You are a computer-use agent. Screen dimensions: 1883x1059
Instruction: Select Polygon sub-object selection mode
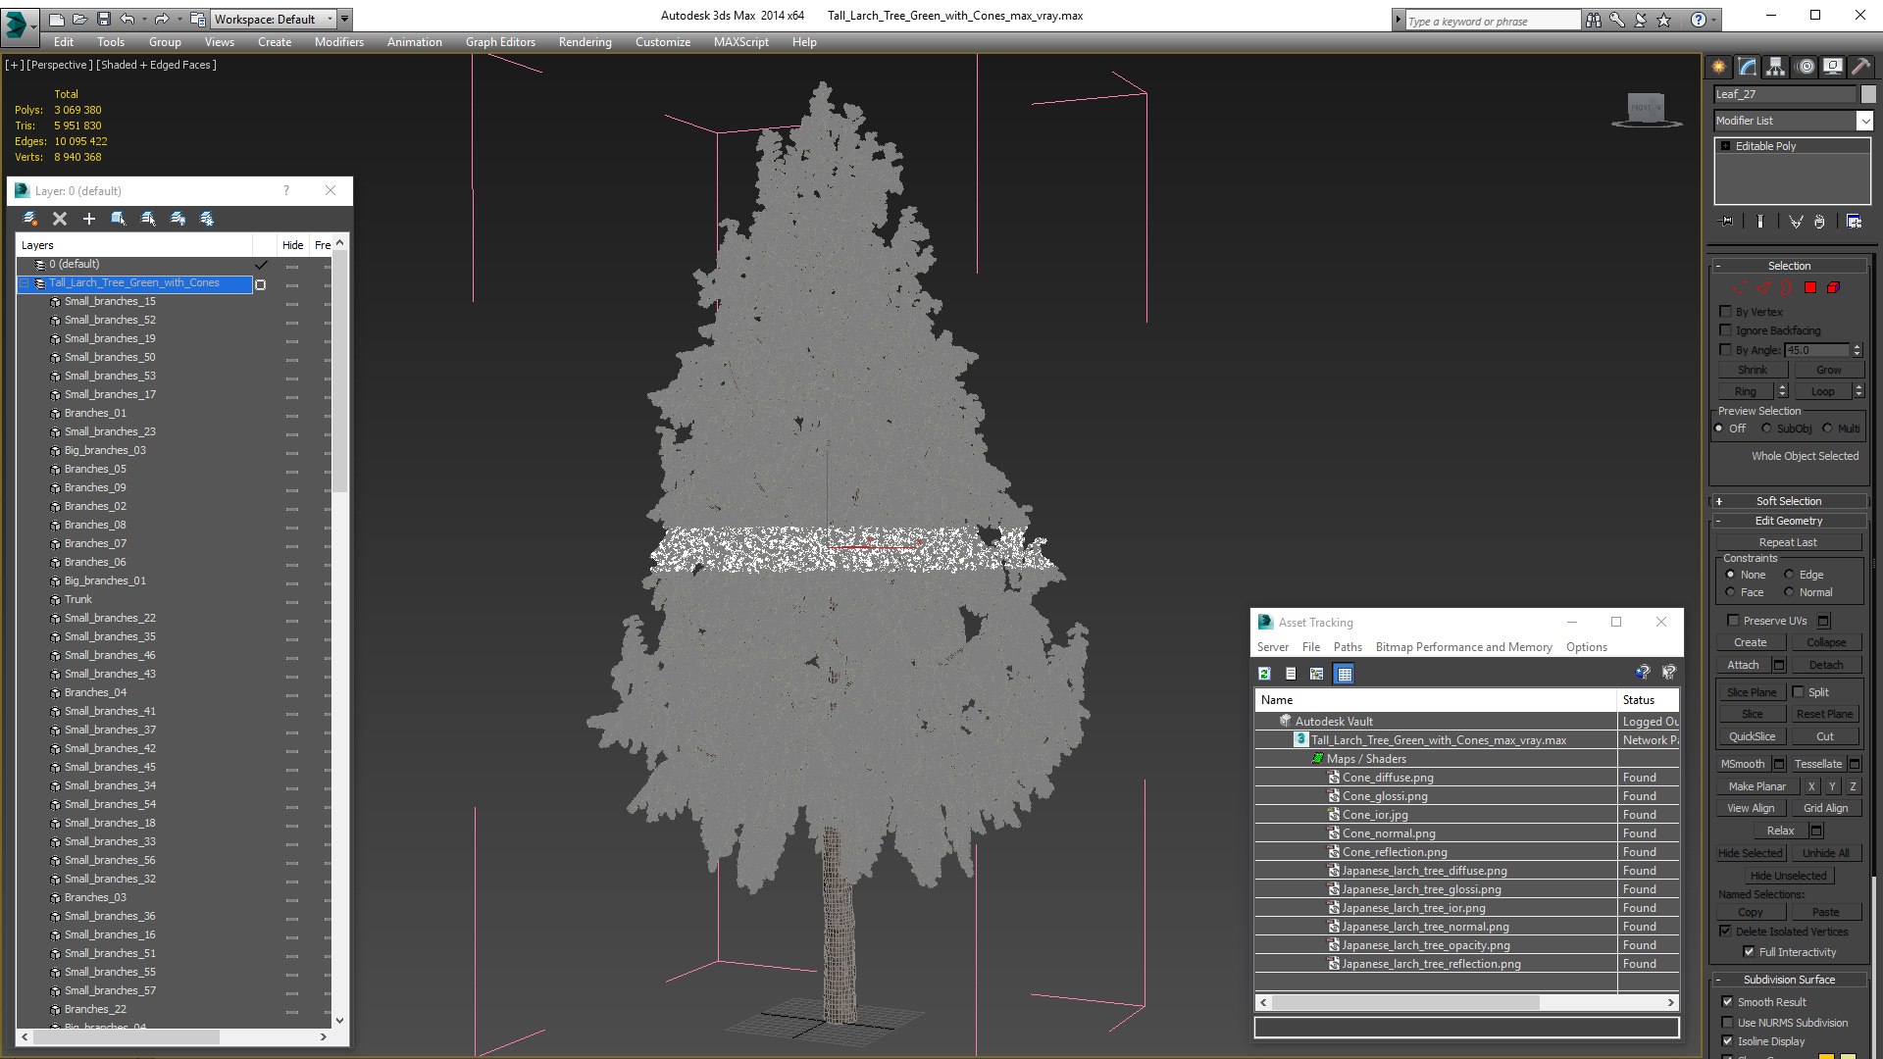pos(1810,287)
